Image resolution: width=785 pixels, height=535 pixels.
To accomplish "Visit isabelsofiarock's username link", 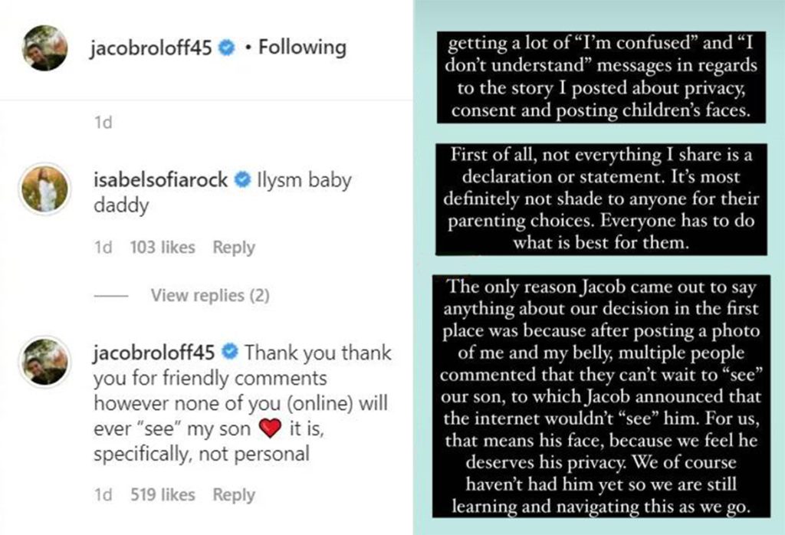I will [160, 181].
